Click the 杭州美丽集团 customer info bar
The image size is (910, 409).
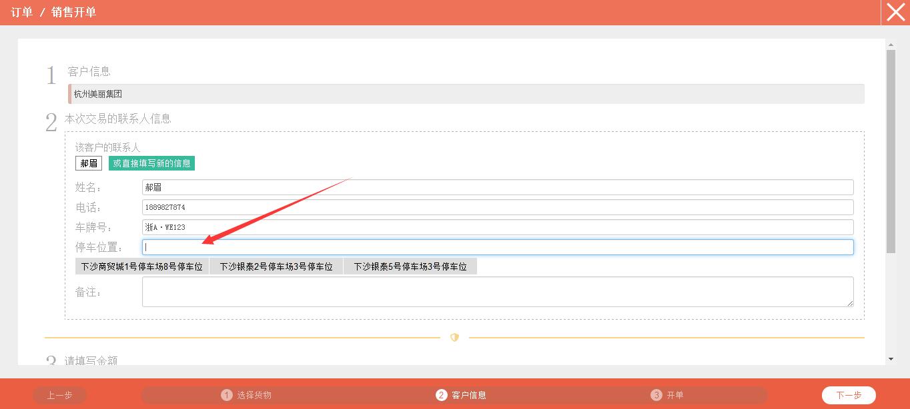pos(466,94)
